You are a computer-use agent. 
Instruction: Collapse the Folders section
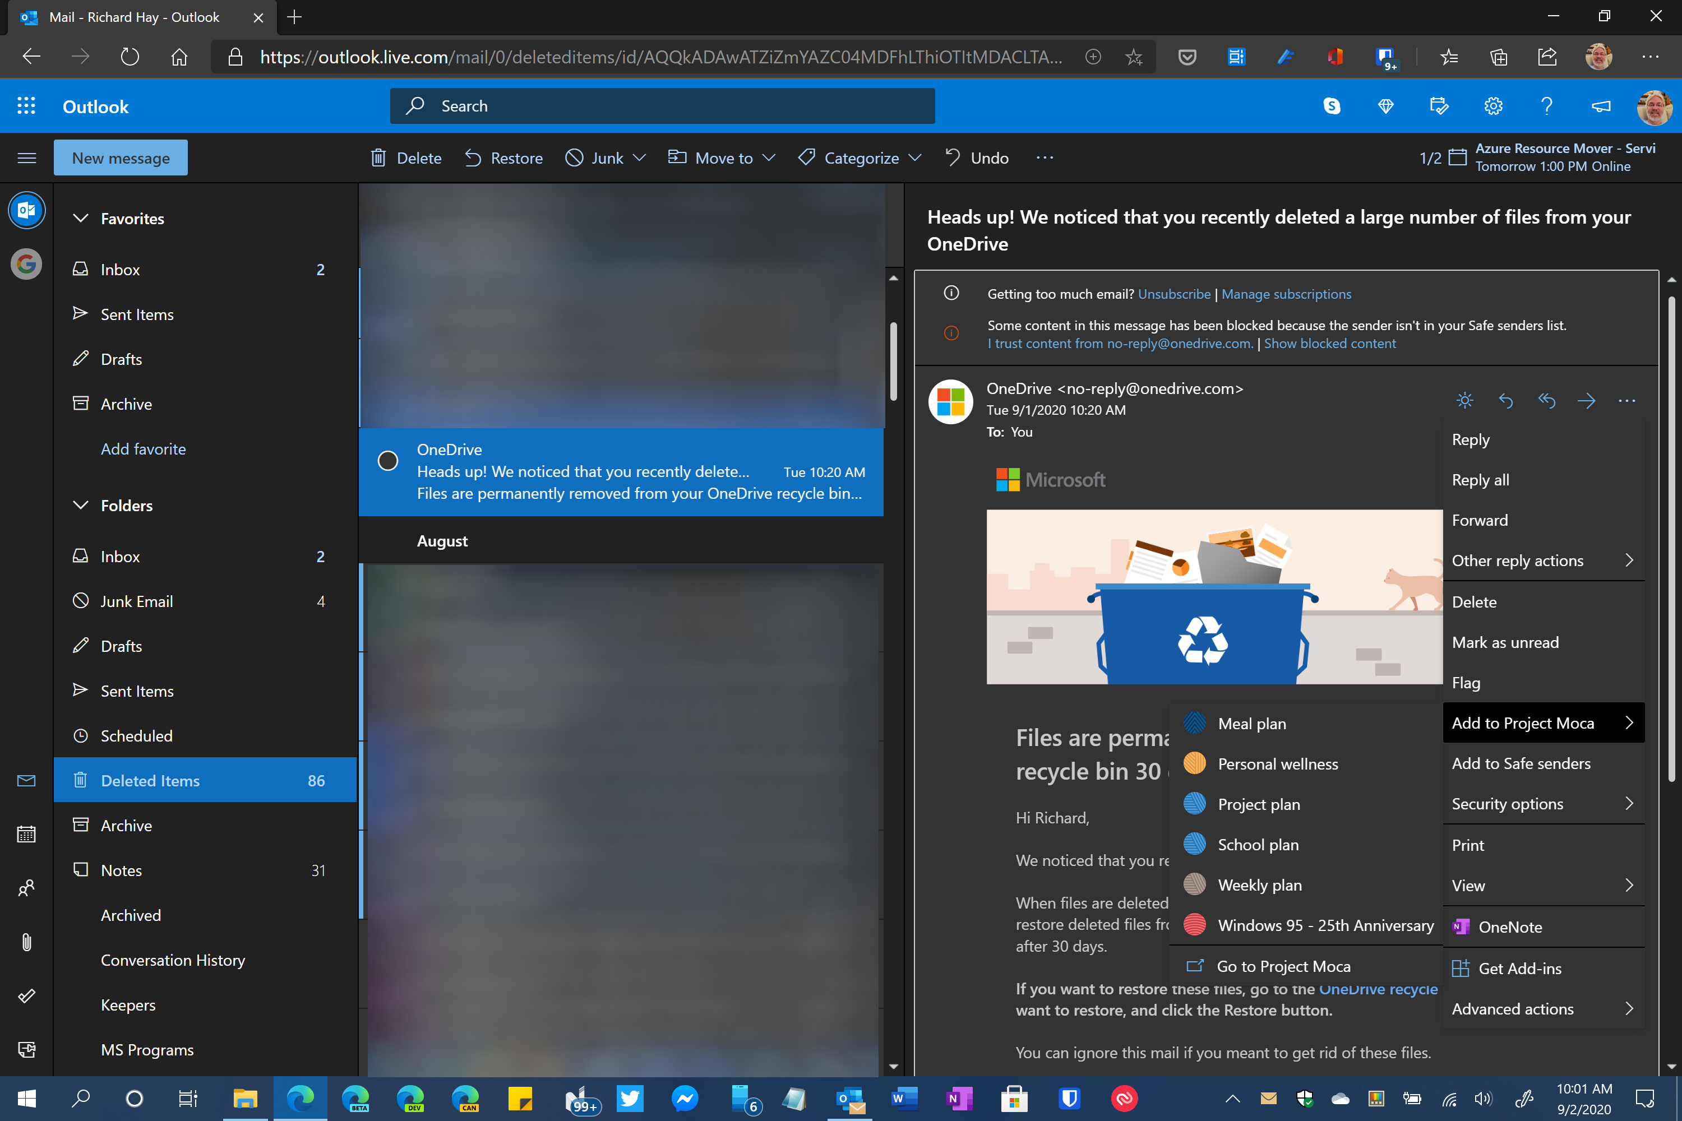[x=81, y=505]
